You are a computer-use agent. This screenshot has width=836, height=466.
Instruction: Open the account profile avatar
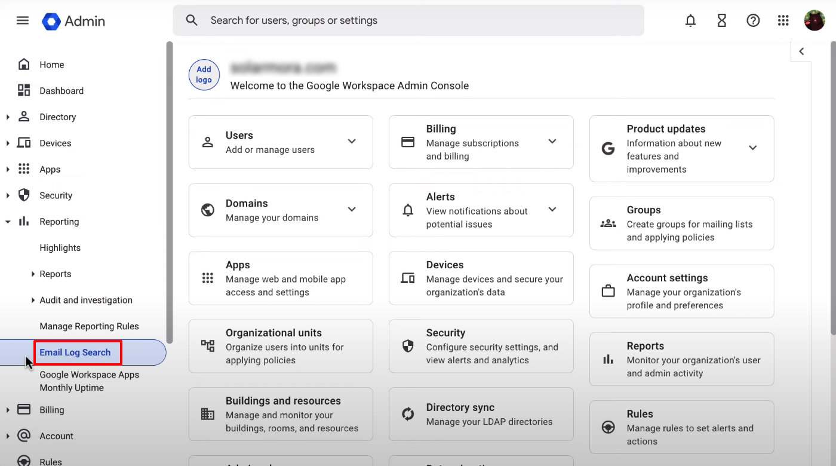click(x=815, y=20)
